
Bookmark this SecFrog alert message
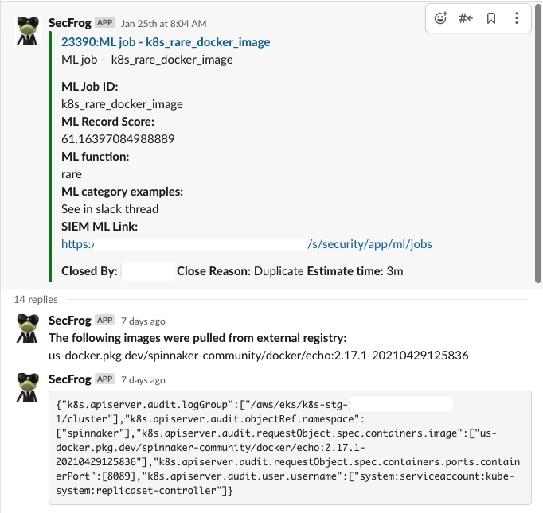[x=491, y=18]
